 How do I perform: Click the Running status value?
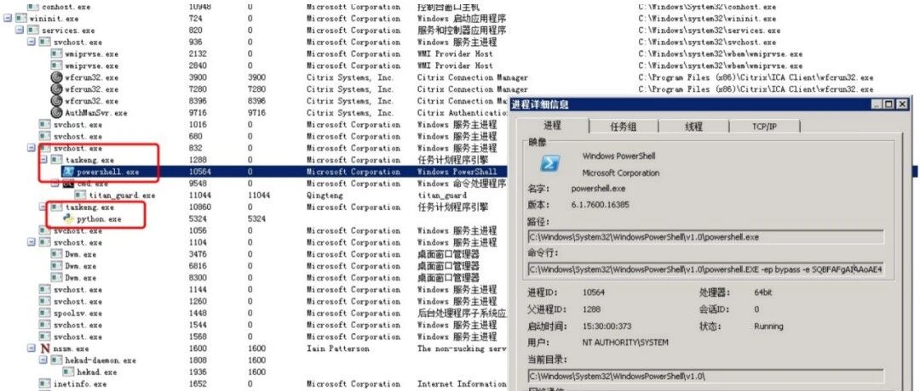tap(768, 326)
